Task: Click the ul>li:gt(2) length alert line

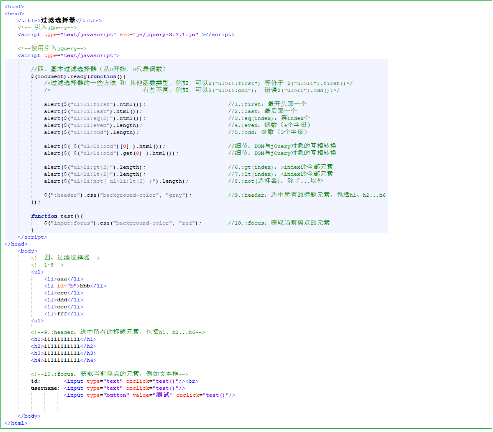Action: click(94, 167)
